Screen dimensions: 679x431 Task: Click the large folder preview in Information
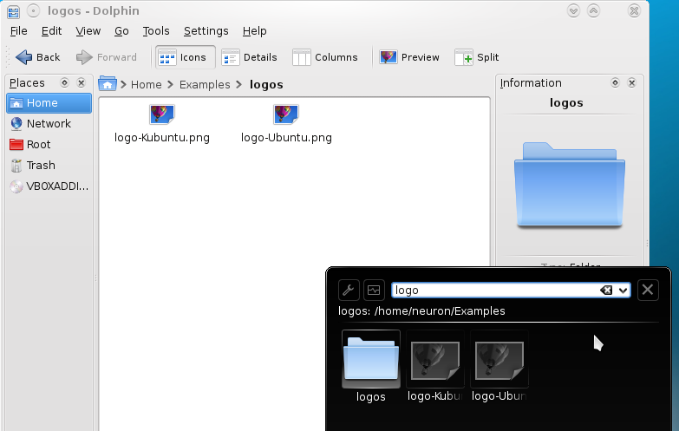(x=570, y=185)
